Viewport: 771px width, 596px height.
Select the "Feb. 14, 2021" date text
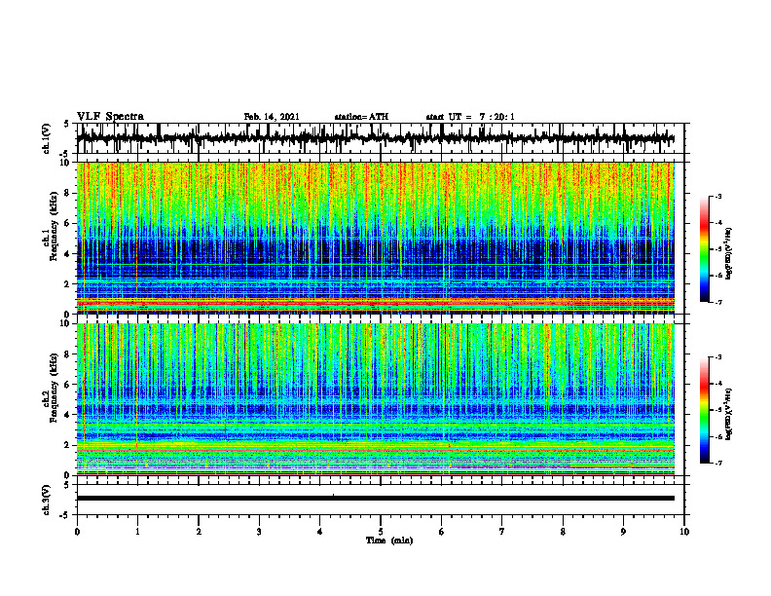[x=272, y=117]
